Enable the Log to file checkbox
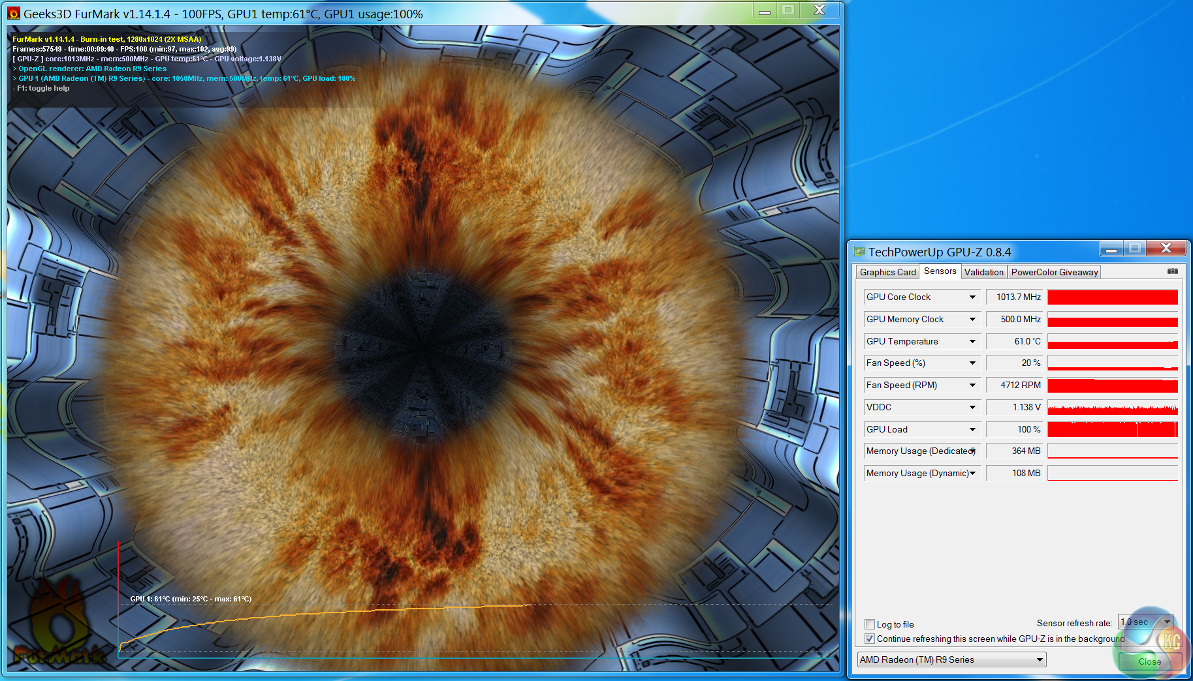This screenshot has height=681, width=1193. click(x=870, y=624)
